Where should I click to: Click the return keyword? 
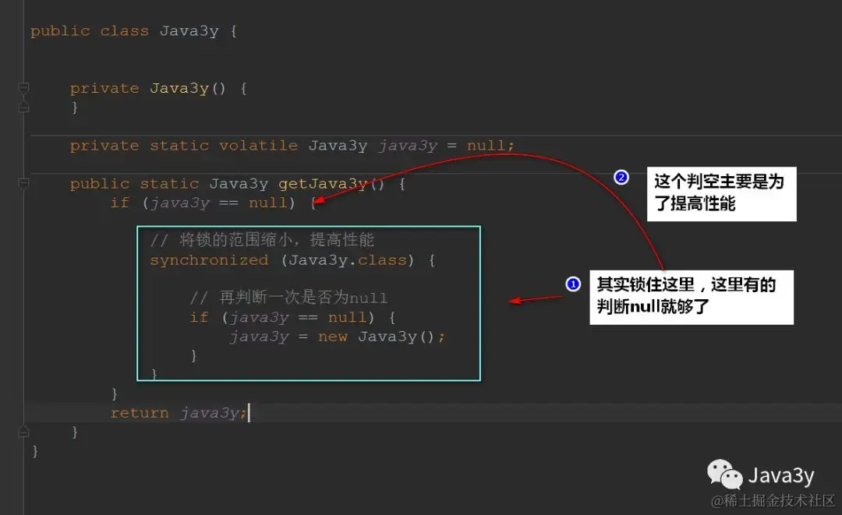pos(139,413)
